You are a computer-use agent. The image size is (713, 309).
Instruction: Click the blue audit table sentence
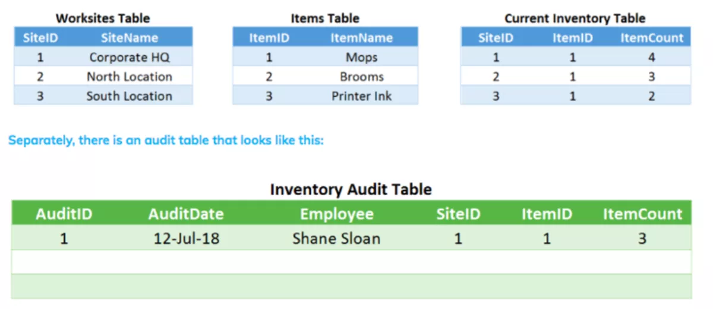click(x=166, y=141)
